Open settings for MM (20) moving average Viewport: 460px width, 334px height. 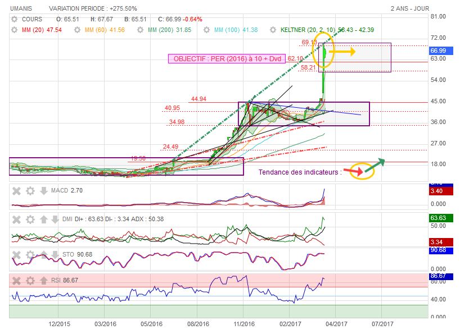point(14,29)
